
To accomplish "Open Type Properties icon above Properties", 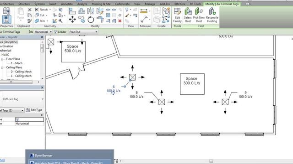I will click(6, 11).
